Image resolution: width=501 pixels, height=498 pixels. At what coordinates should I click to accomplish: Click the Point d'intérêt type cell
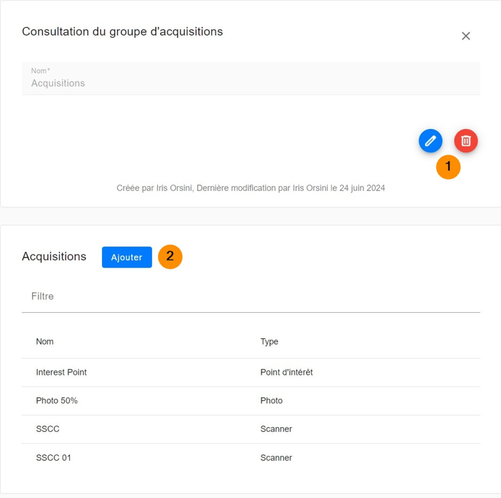[286, 372]
